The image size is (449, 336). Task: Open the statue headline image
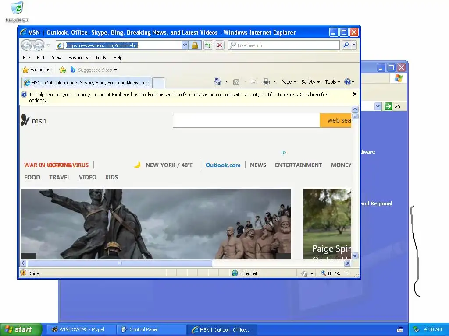pyautogui.click(x=156, y=224)
